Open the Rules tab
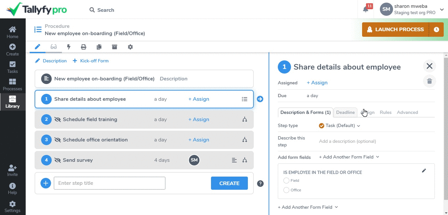Image resolution: width=448 pixels, height=215 pixels. (x=385, y=112)
